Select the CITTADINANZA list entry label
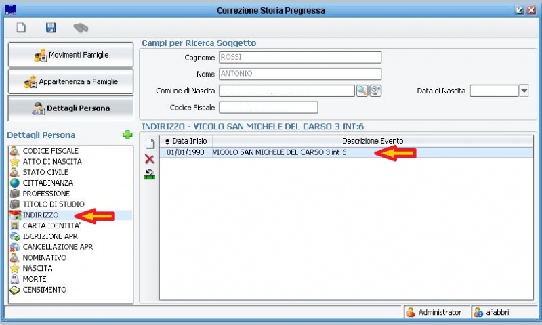Screen dimensions: 542x325 [x=48, y=183]
